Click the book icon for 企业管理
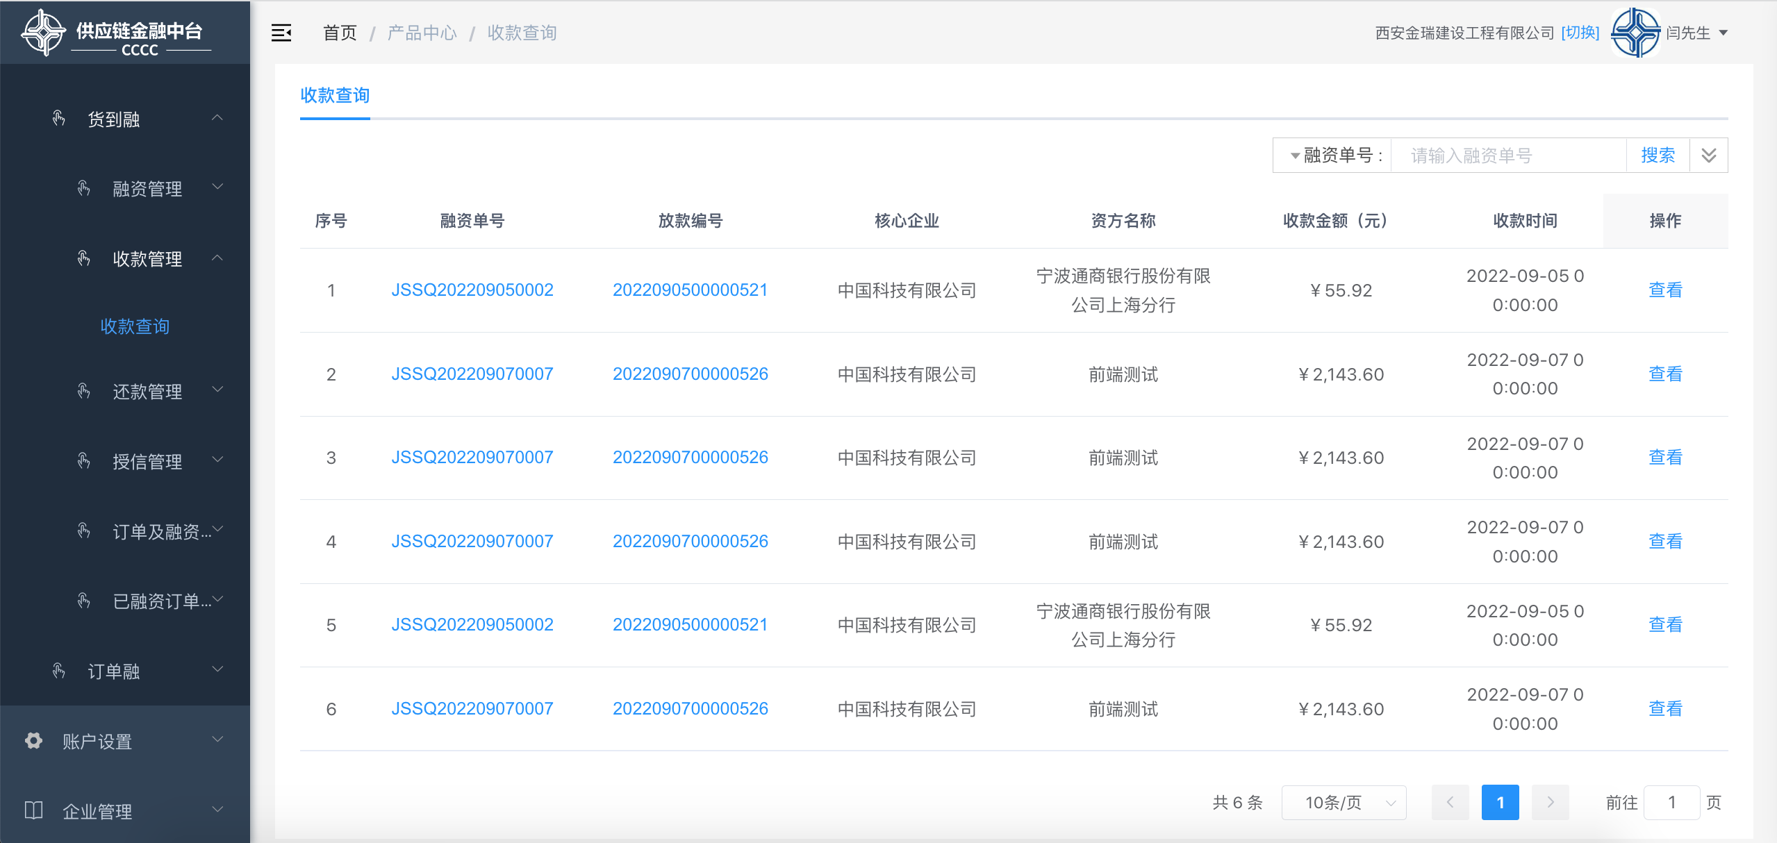Screen dimensions: 1777x843 coord(33,810)
